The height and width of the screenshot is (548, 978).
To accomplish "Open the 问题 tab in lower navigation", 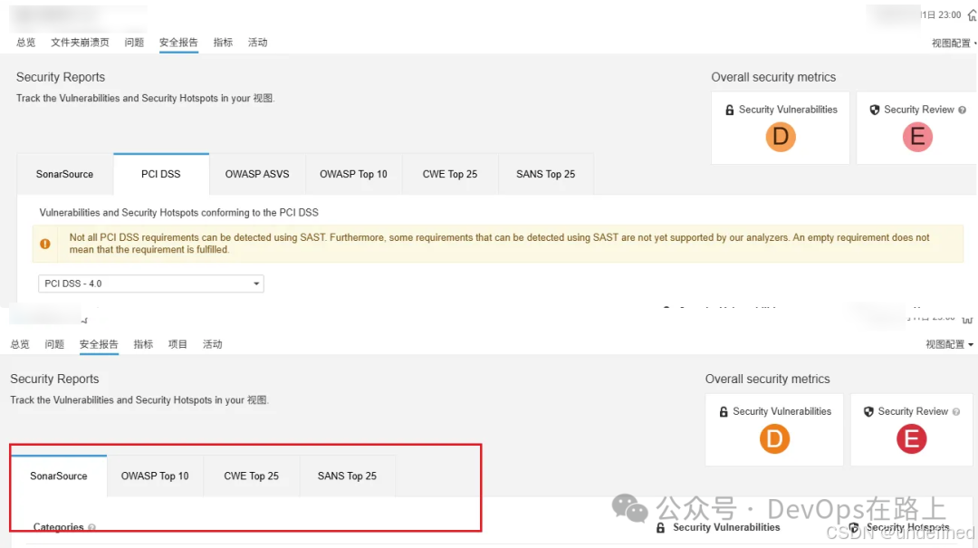I will (54, 344).
